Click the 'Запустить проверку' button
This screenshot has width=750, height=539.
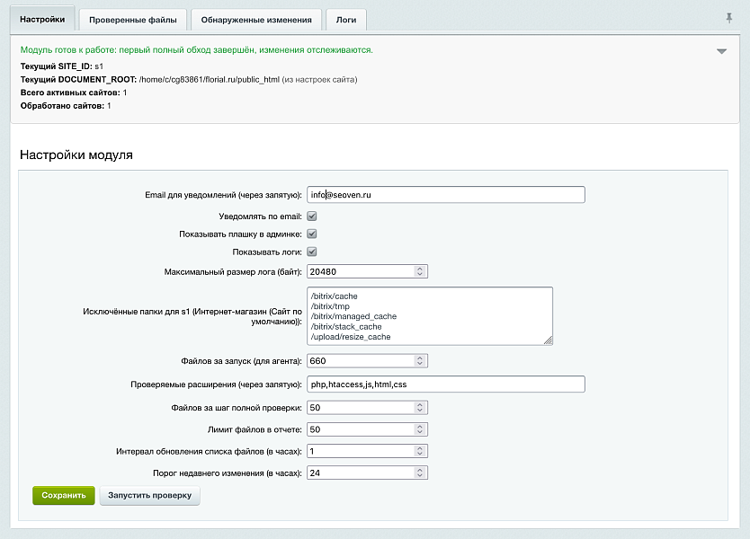tap(149, 495)
